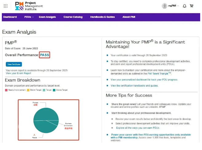This screenshot has width=202, height=150.
Task: Click the myPMI profile avatar
Action: 164,6
